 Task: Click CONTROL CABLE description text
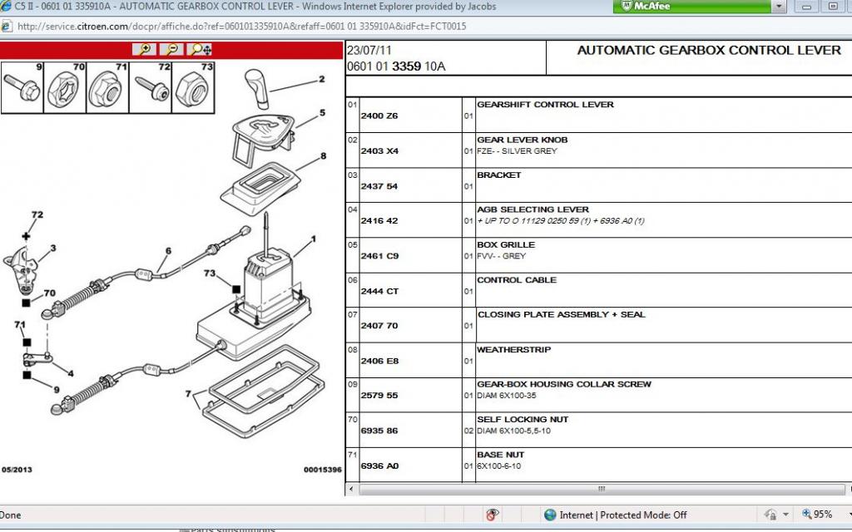(517, 280)
